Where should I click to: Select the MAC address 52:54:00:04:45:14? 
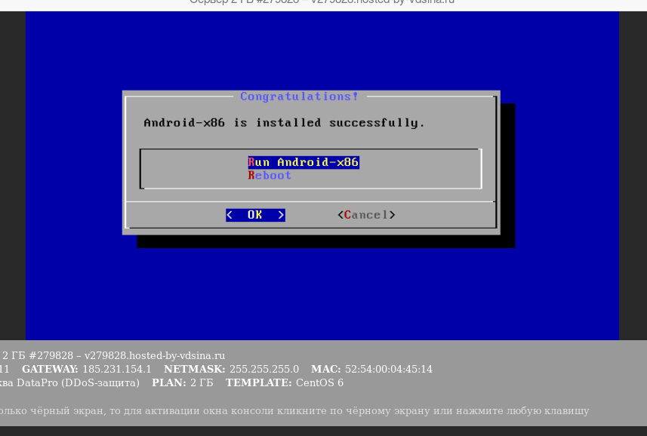[389, 369]
